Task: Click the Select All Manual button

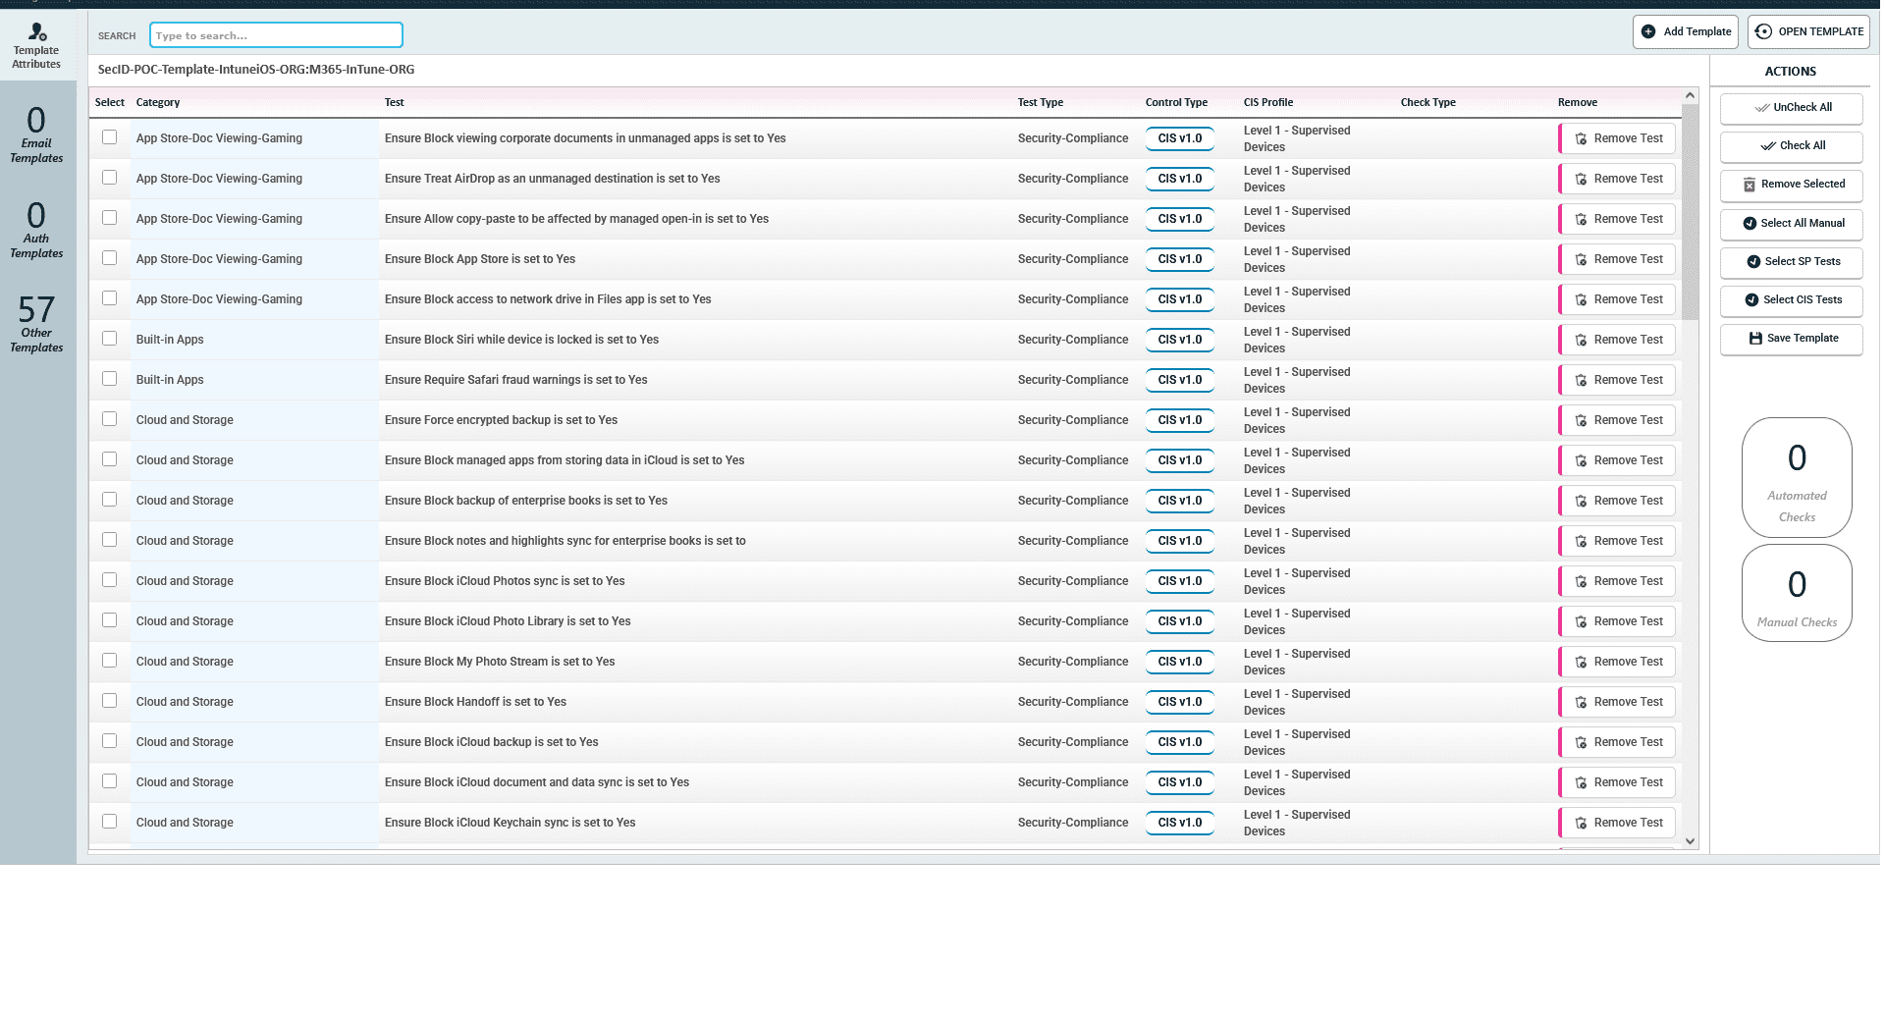Action: [x=1791, y=224]
